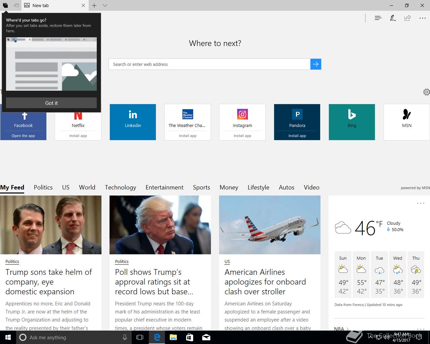
Task: Open The Weather Channel tile
Action: click(187, 122)
